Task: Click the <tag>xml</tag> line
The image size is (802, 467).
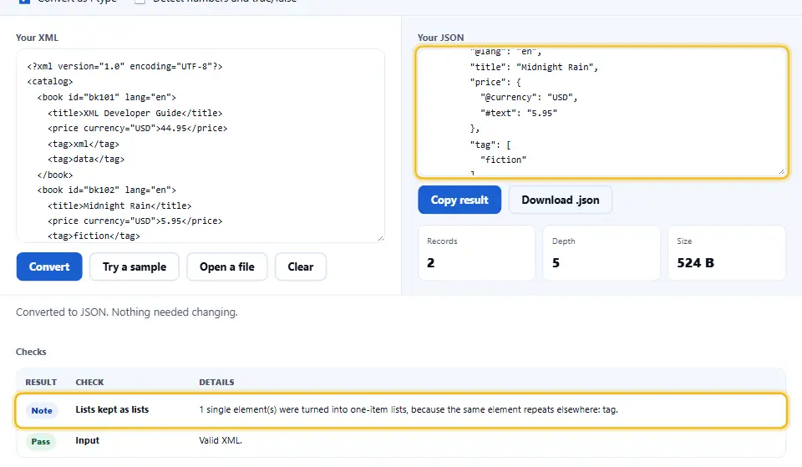Action: tap(84, 145)
